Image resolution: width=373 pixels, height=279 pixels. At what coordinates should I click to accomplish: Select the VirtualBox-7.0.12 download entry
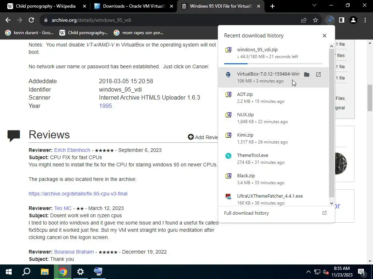pyautogui.click(x=273, y=77)
